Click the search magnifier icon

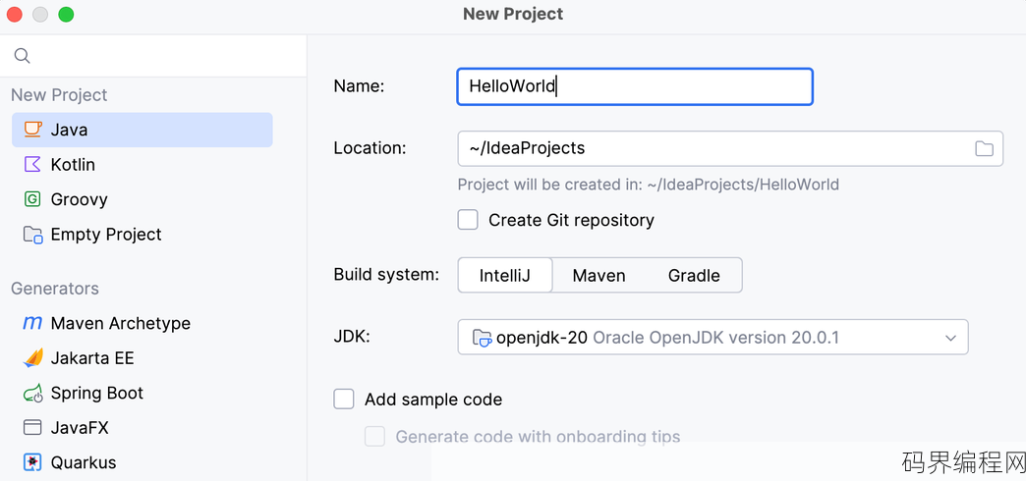click(x=23, y=56)
